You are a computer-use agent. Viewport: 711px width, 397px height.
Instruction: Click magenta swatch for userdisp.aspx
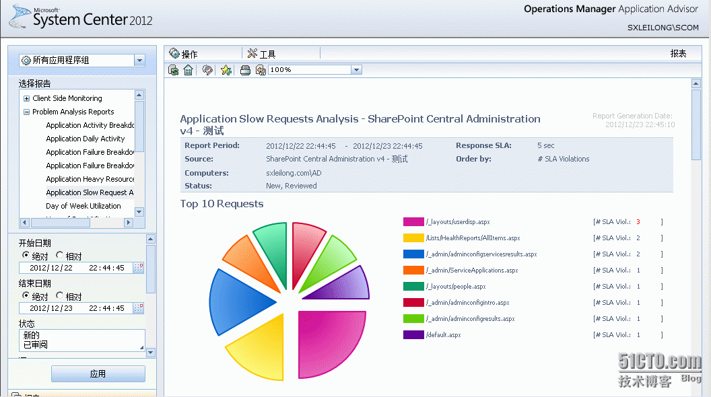413,221
